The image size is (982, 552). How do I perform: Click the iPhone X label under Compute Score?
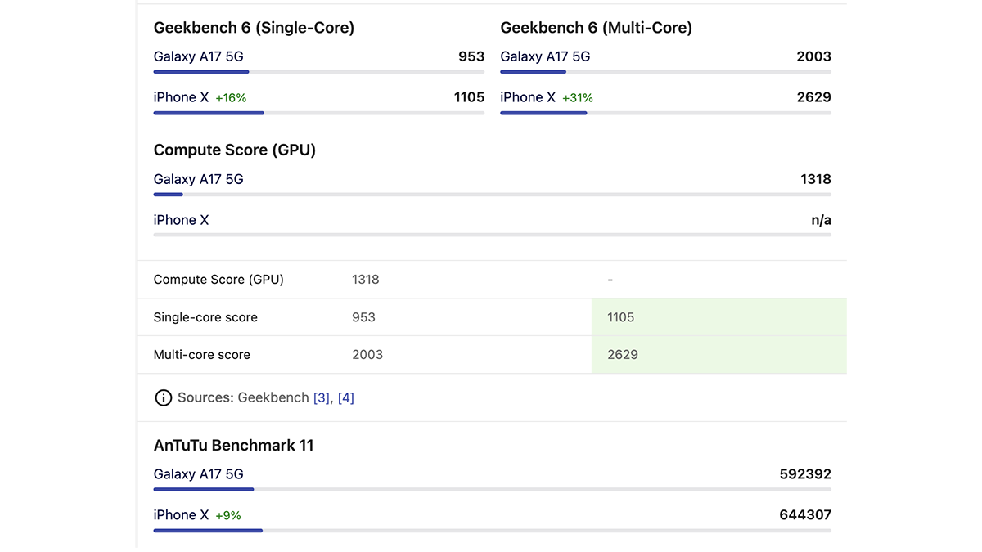(x=181, y=219)
